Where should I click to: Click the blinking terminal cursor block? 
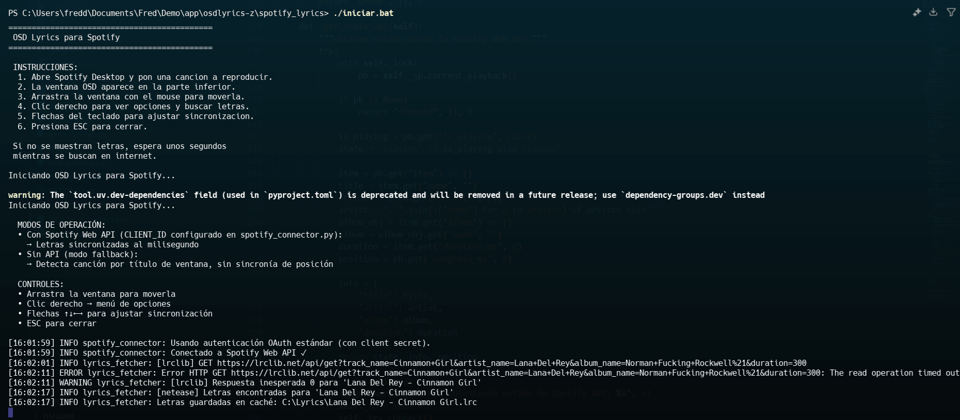pos(11,412)
